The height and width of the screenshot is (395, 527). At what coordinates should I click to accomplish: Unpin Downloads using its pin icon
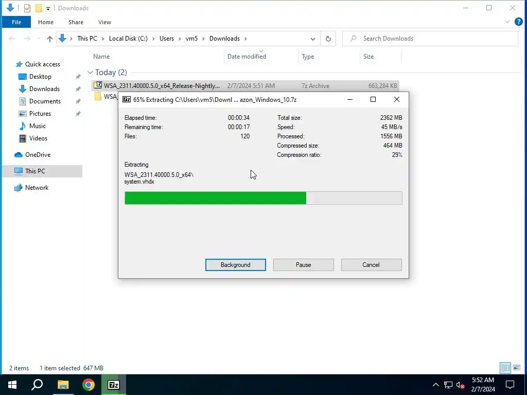point(78,89)
